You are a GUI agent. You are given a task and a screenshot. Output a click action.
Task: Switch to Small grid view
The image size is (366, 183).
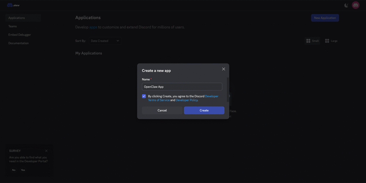[x=312, y=41]
